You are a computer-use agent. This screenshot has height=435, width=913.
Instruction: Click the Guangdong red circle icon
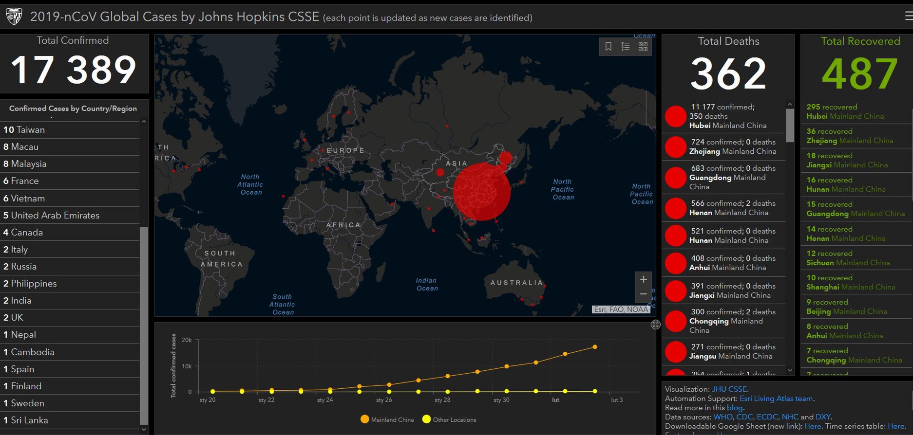click(x=676, y=178)
